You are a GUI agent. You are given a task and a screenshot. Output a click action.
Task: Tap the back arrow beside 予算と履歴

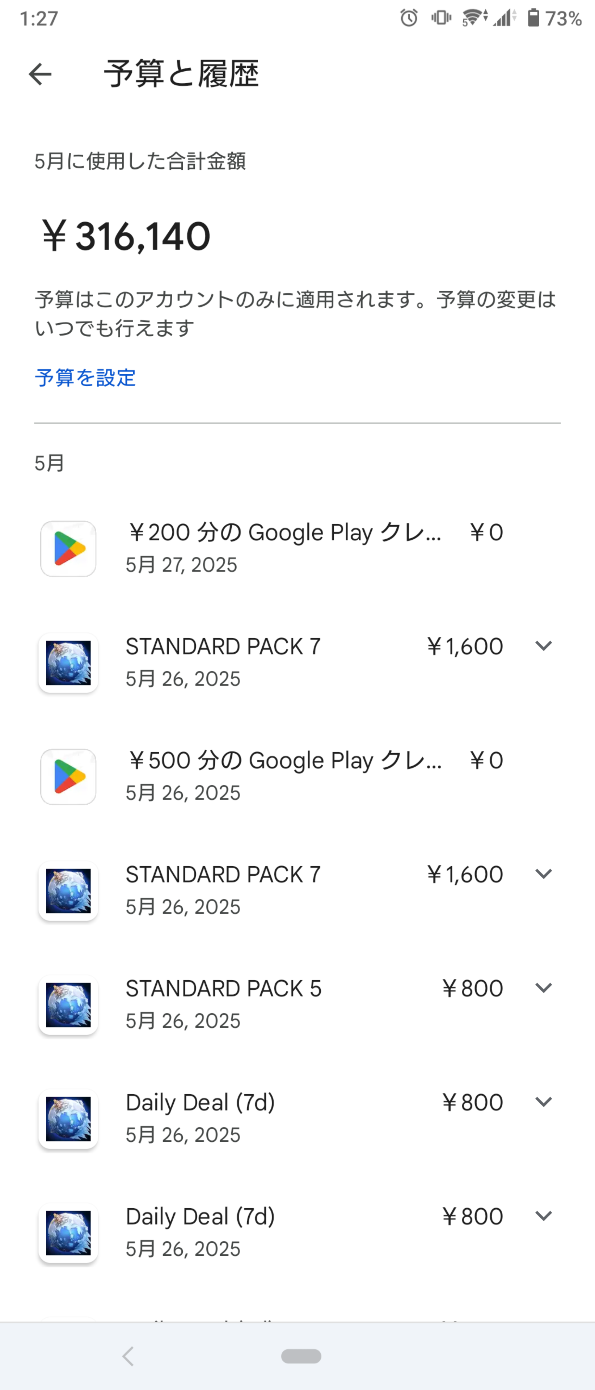pyautogui.click(x=40, y=74)
